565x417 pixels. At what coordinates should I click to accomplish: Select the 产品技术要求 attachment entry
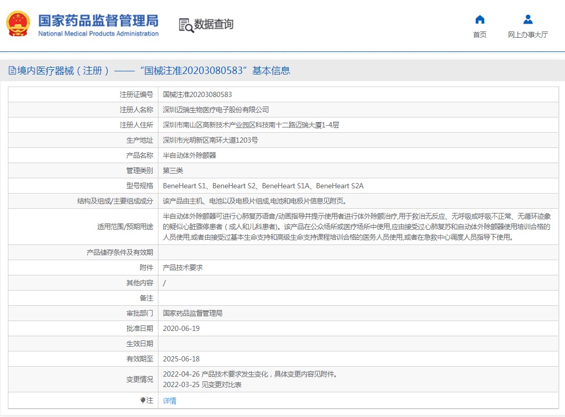pos(183,268)
